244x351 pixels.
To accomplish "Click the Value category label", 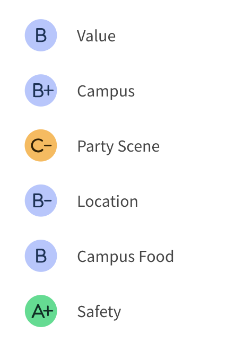I will (96, 36).
